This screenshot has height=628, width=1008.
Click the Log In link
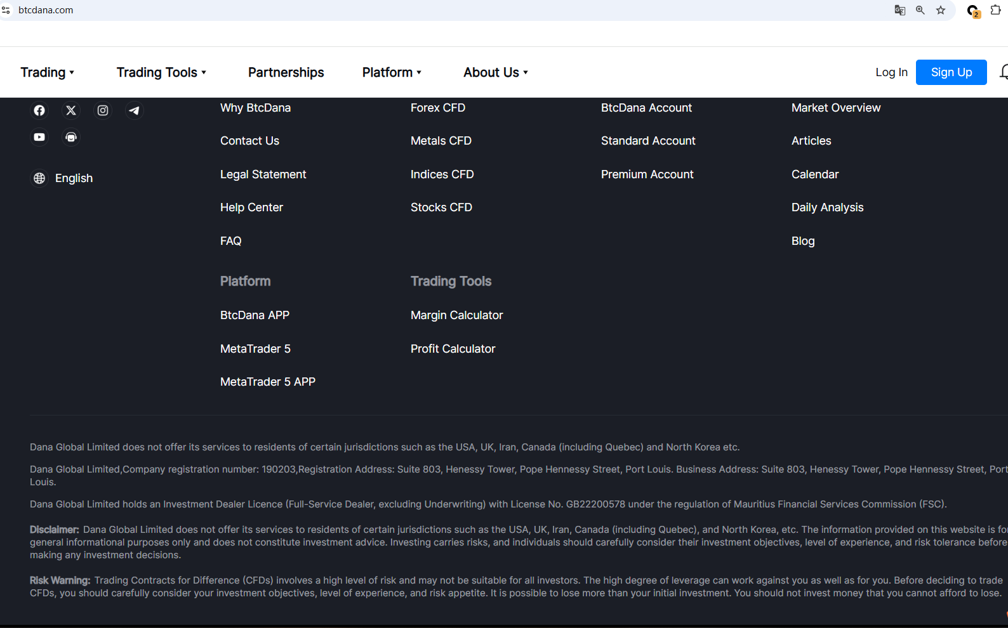coord(891,72)
